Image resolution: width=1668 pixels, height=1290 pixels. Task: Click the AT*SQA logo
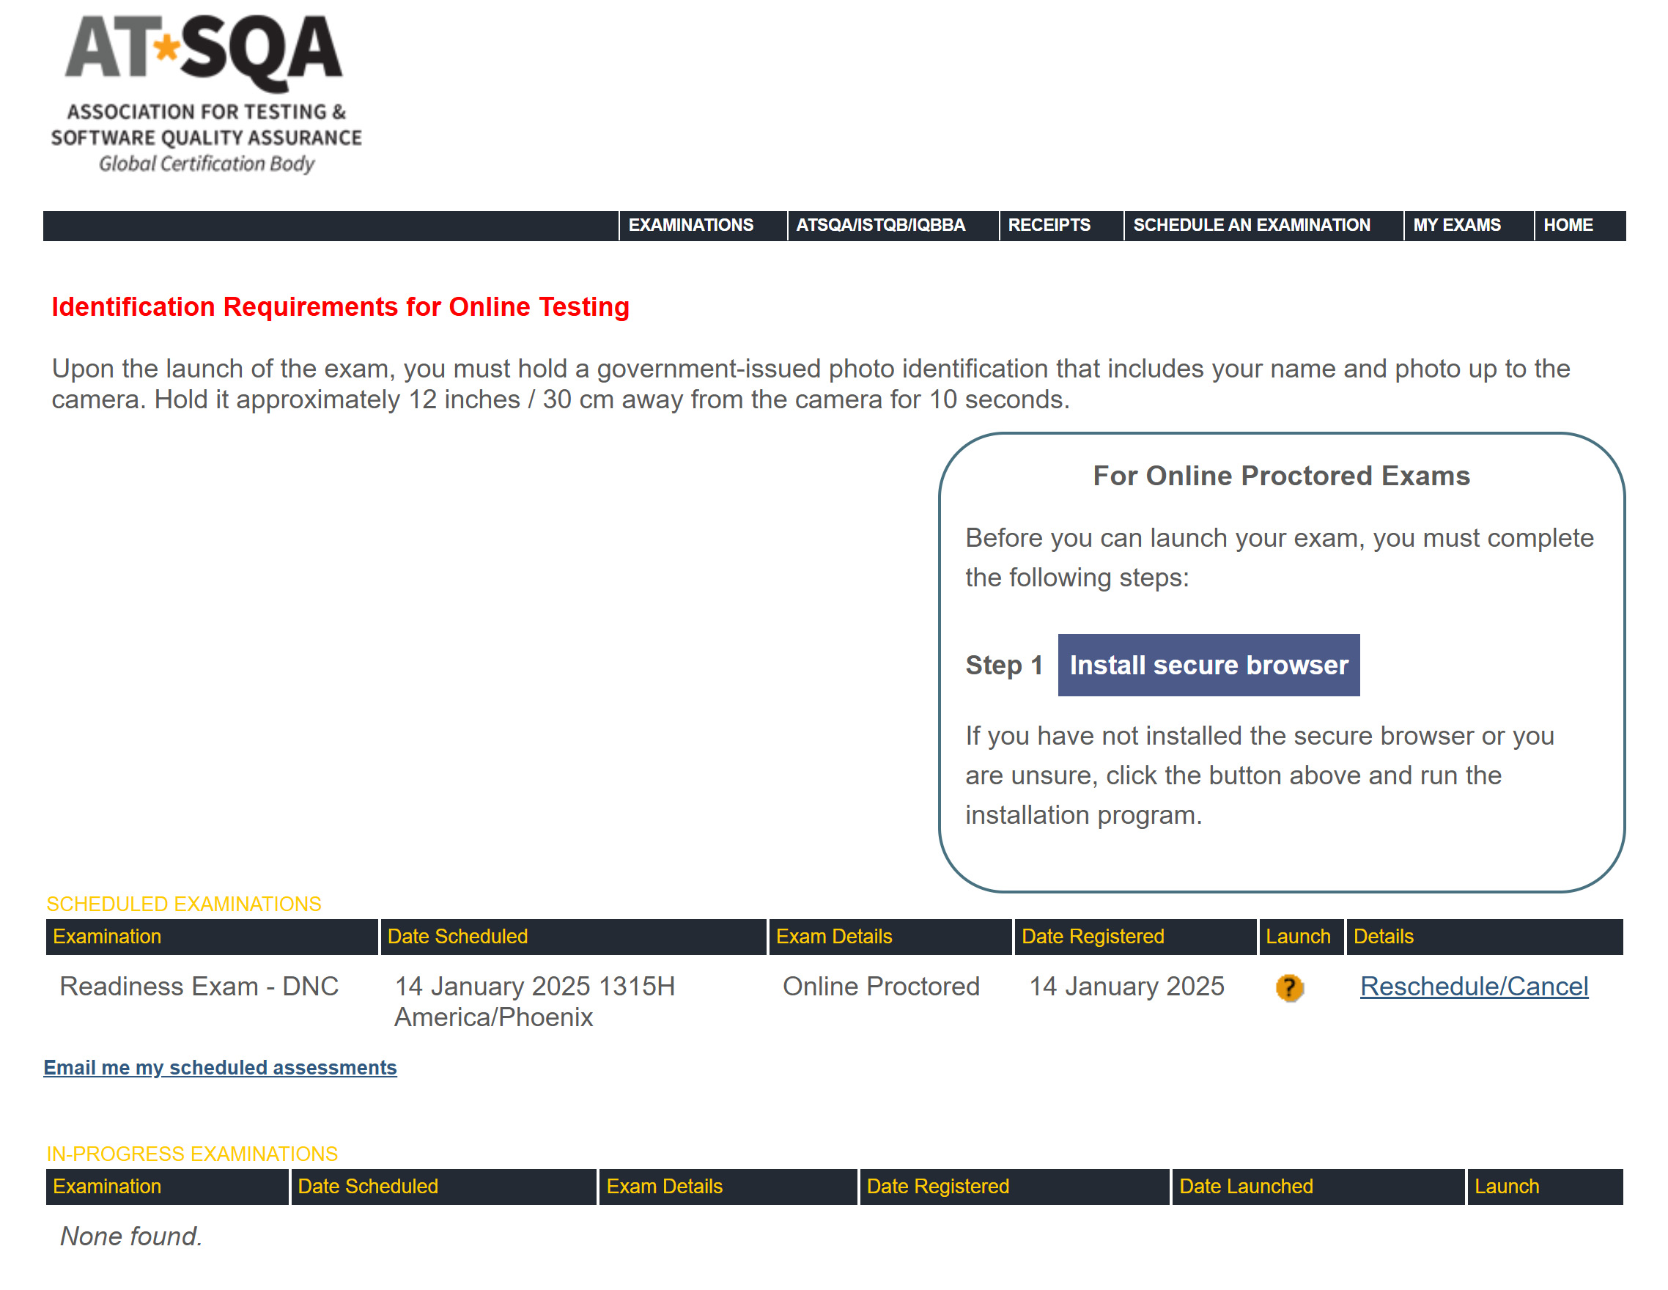click(205, 94)
